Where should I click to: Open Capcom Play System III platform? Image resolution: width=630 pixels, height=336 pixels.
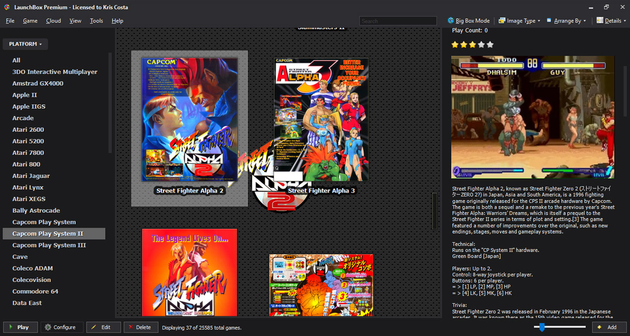(x=49, y=245)
